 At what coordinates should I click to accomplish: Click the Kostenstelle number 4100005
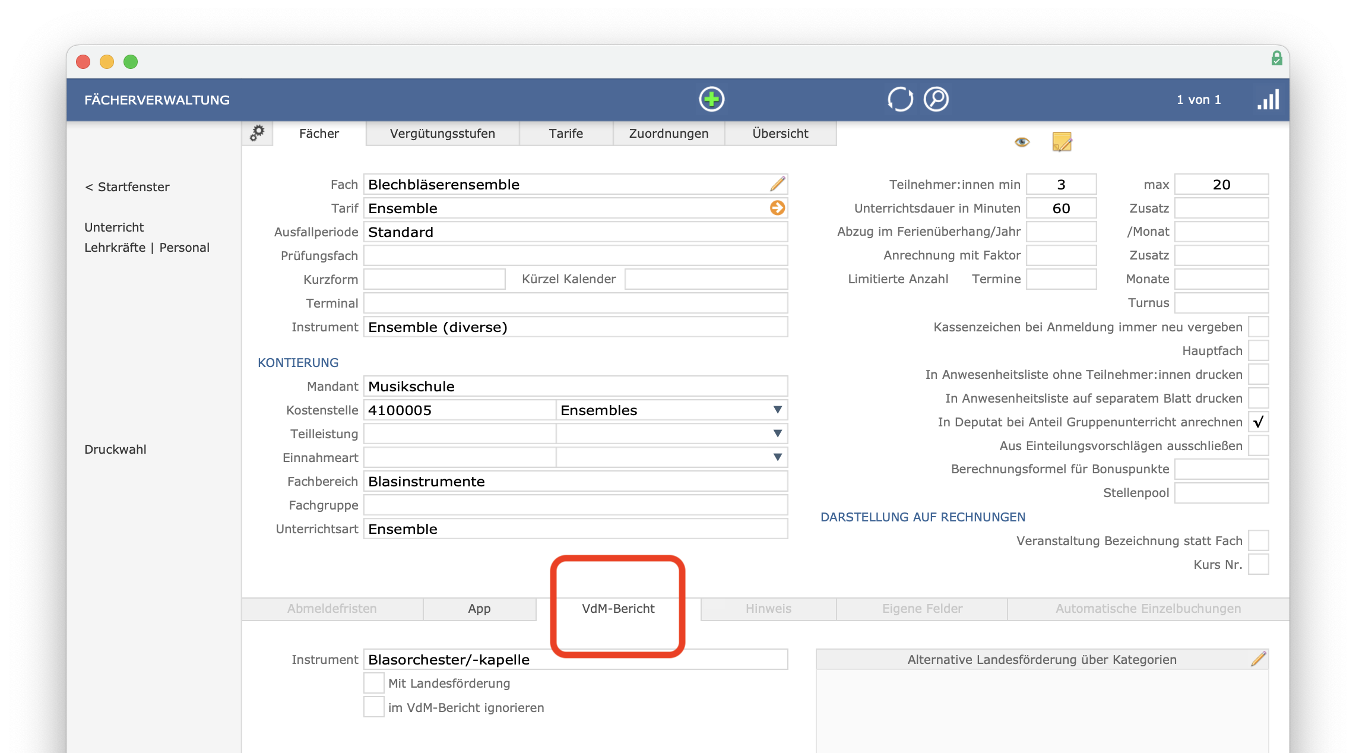pyautogui.click(x=460, y=410)
